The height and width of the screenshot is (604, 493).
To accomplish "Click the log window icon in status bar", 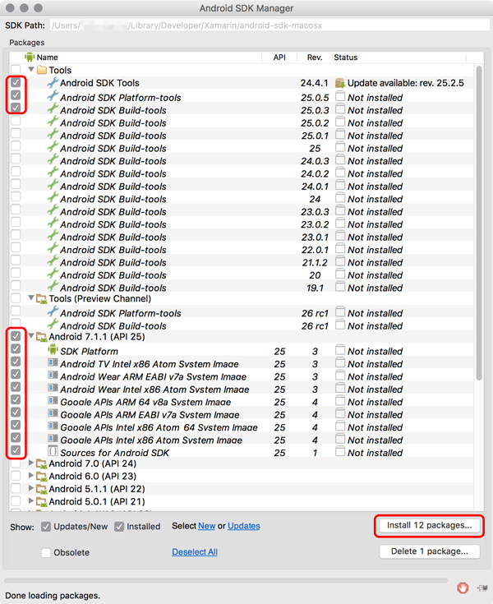I will pyautogui.click(x=482, y=588).
